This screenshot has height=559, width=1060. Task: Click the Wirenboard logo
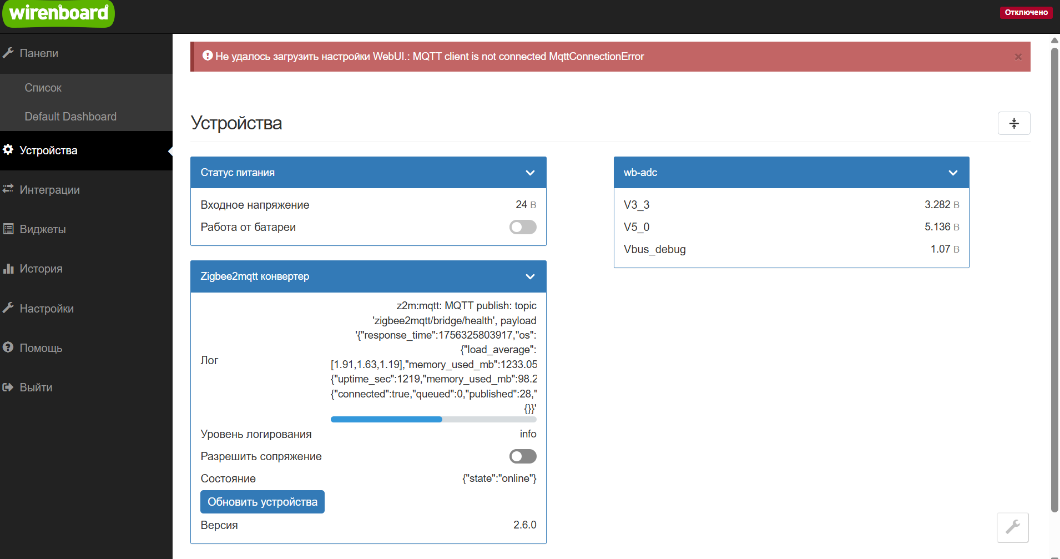point(58,13)
